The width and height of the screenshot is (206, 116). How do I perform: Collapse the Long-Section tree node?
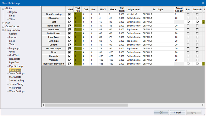(3, 30)
